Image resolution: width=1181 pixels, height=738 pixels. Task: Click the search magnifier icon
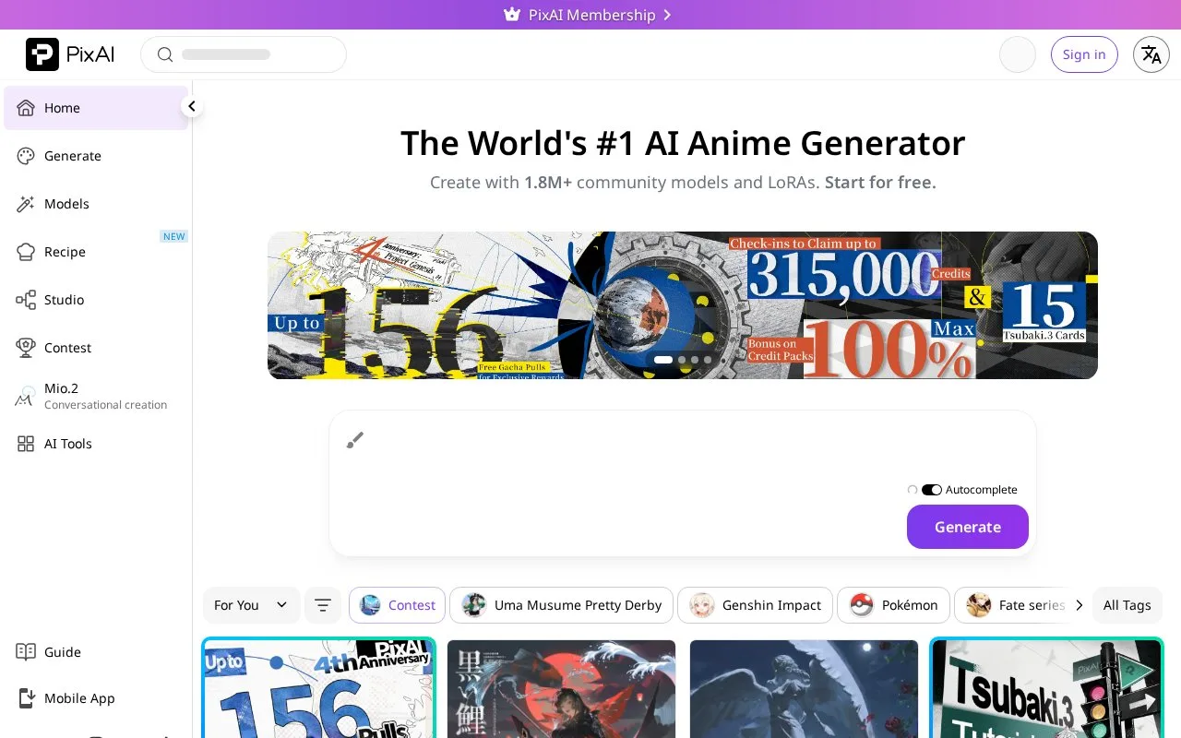[165, 54]
